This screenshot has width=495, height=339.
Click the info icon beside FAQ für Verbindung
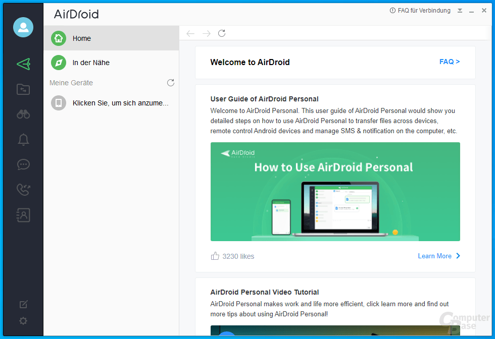click(x=392, y=11)
